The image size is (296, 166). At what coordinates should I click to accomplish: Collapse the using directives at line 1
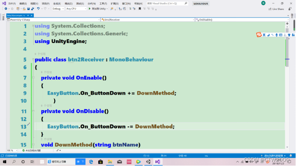[x=33, y=26]
